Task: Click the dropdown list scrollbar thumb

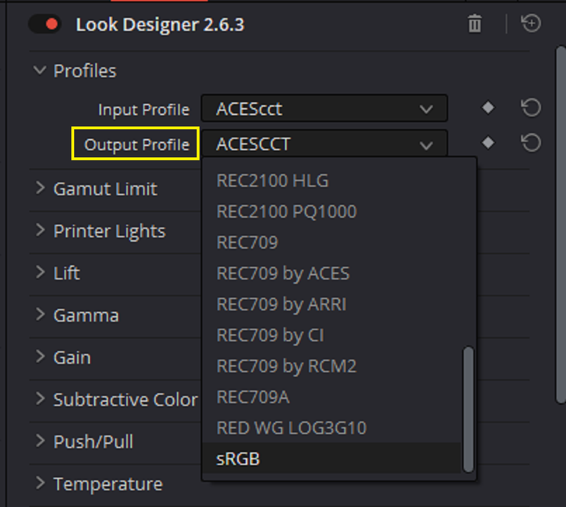Action: 468,409
